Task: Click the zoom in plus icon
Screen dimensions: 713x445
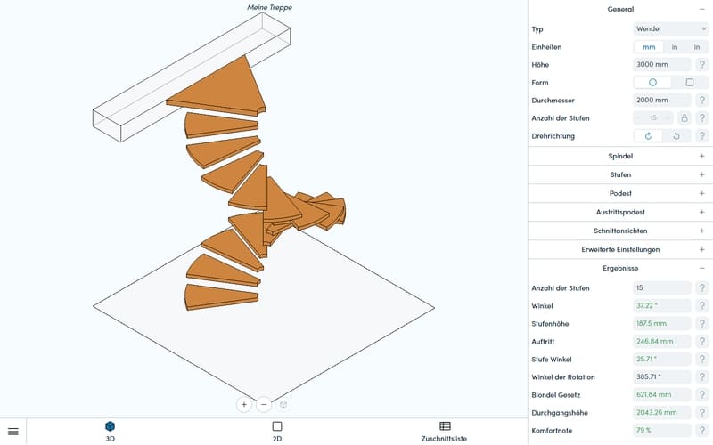Action: click(244, 404)
